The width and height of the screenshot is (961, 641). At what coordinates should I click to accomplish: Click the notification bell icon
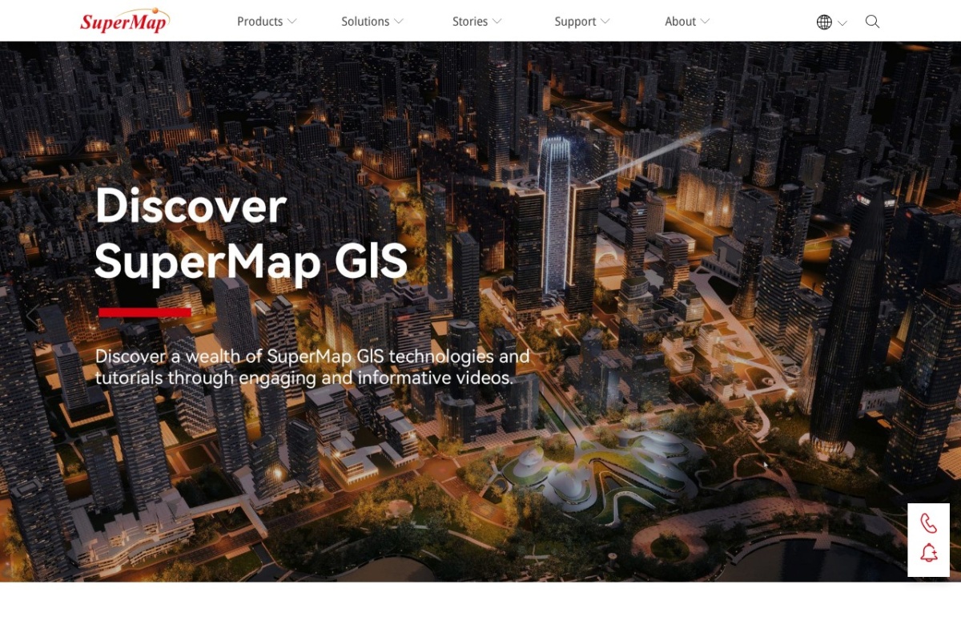coord(929,552)
